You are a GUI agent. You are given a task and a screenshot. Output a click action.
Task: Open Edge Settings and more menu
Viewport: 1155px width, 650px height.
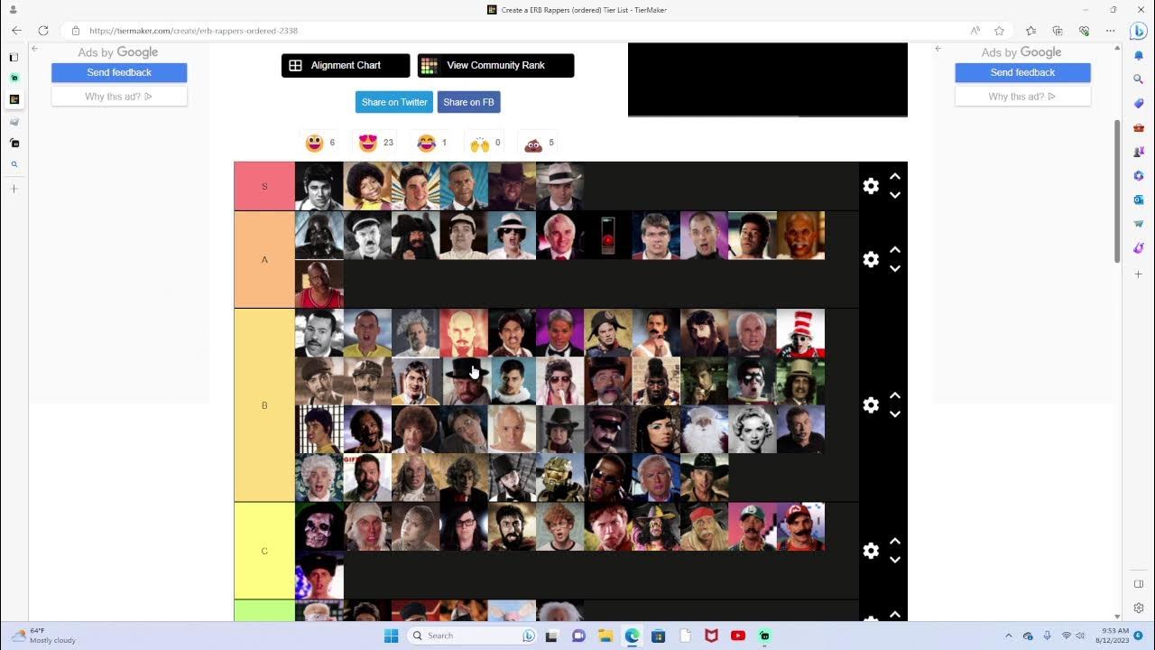(x=1111, y=31)
